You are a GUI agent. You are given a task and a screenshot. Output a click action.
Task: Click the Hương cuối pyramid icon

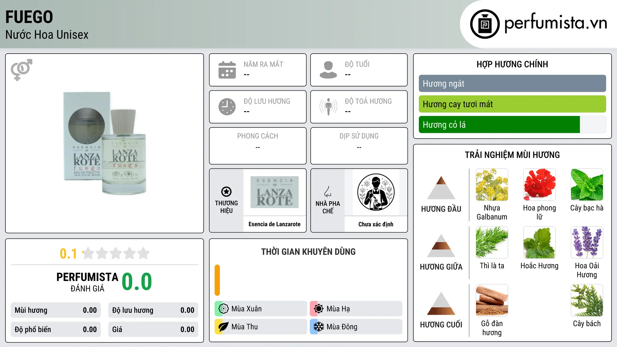[x=441, y=303]
